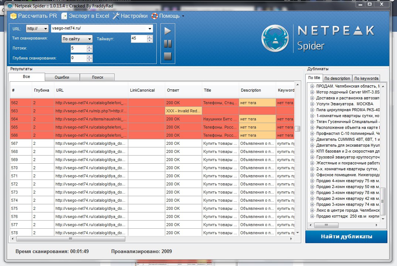The width and height of the screenshot is (397, 266).
Task: Open the http:// protocol dropdown
Action: (x=37, y=28)
